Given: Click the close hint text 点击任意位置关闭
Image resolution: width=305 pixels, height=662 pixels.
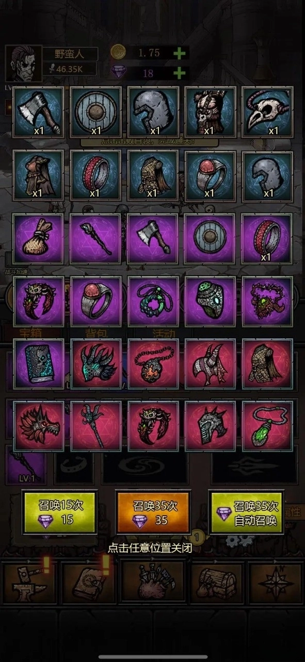Looking at the screenshot, I should [150, 548].
